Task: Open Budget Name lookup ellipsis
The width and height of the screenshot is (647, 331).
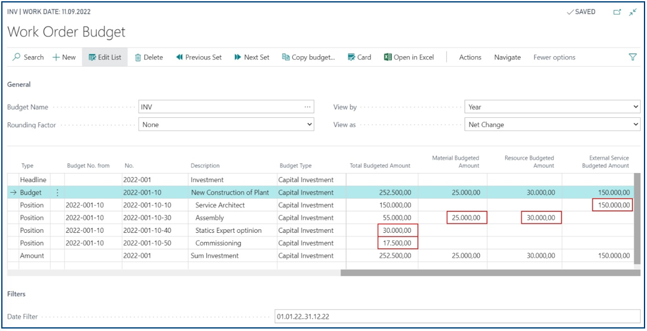Action: [308, 107]
